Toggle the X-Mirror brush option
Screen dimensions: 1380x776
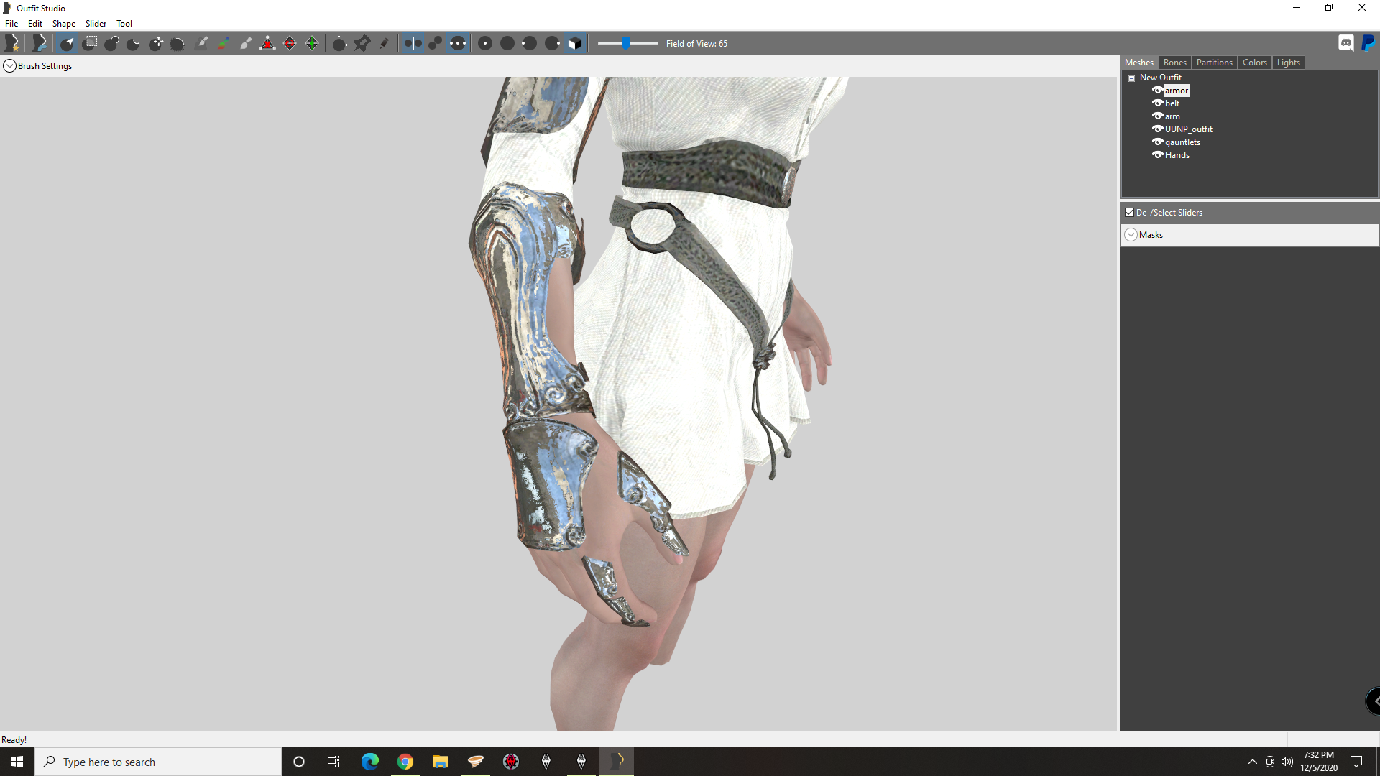[x=413, y=44]
